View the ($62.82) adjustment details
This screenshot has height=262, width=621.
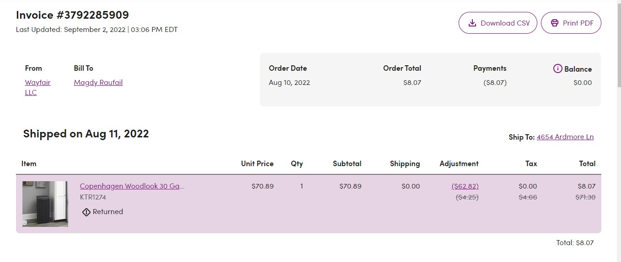tap(465, 186)
